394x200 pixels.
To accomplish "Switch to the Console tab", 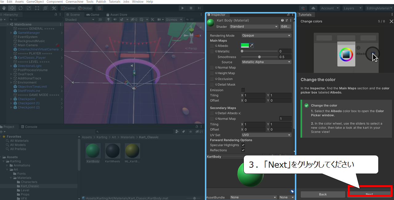I will click(x=29, y=127).
